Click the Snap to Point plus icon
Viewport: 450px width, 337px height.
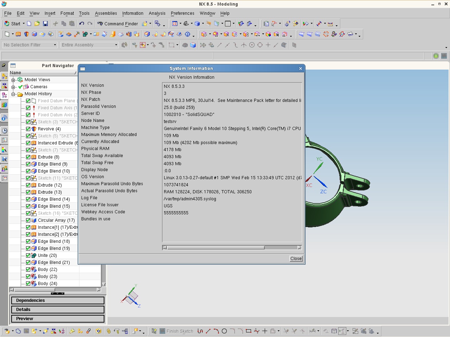point(268,45)
